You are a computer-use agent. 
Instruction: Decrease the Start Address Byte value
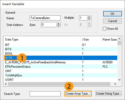[59, 26]
